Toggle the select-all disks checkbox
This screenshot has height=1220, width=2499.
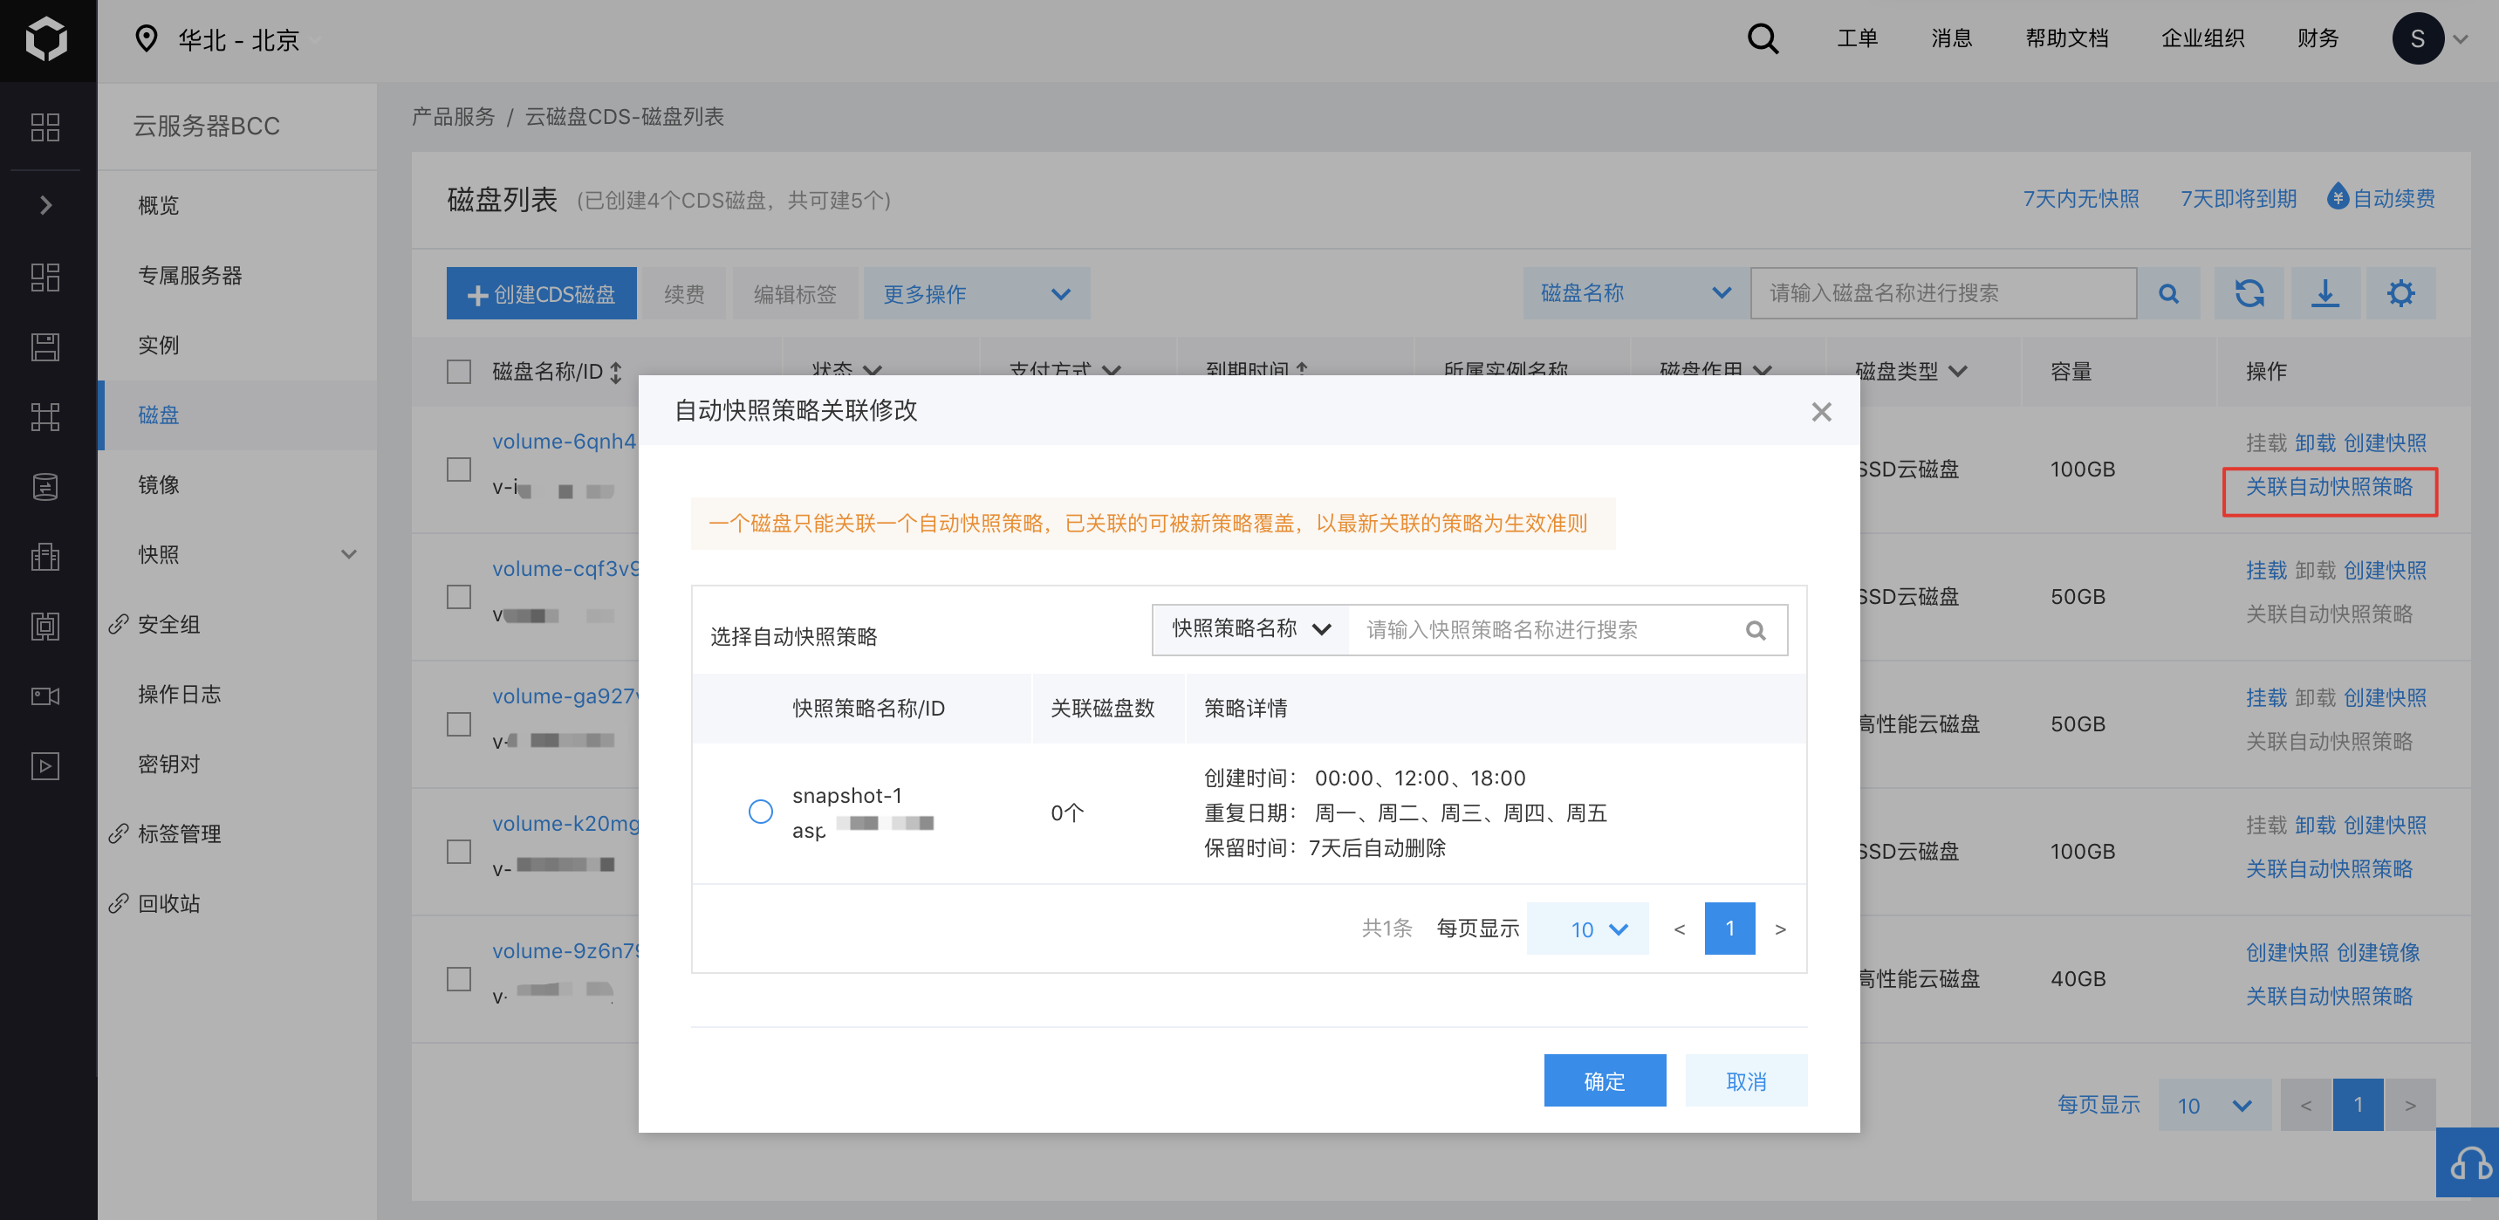459,372
